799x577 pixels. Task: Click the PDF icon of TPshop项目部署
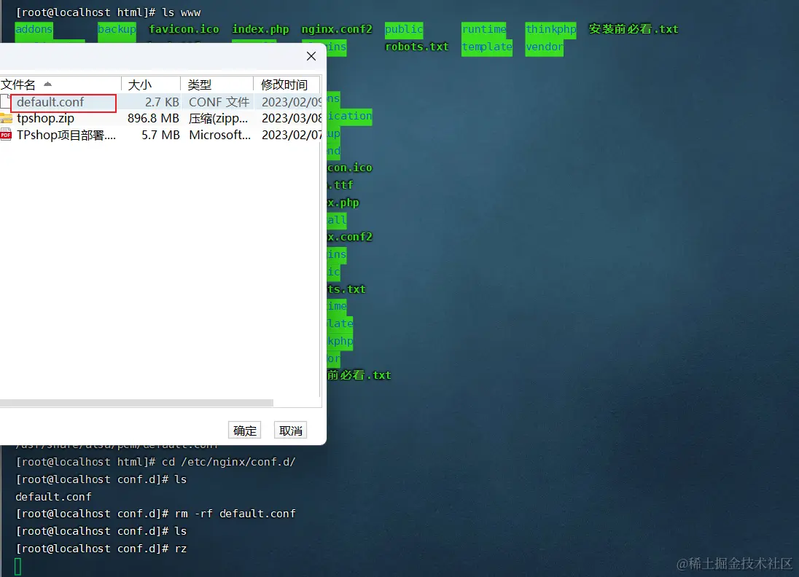pyautogui.click(x=6, y=135)
